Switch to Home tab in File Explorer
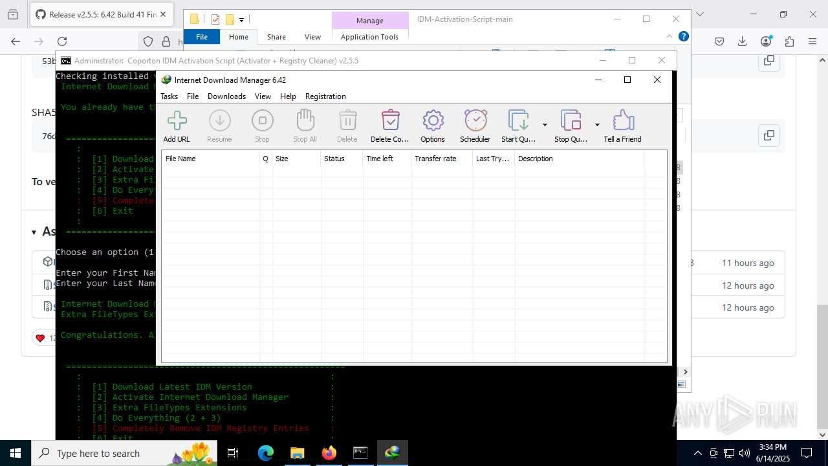 [239, 37]
